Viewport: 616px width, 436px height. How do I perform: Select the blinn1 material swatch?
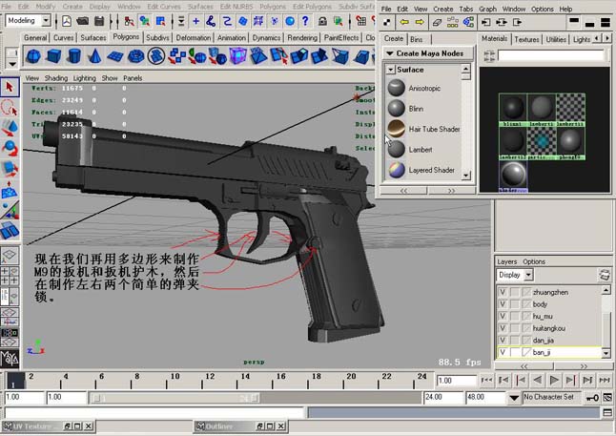pos(513,110)
